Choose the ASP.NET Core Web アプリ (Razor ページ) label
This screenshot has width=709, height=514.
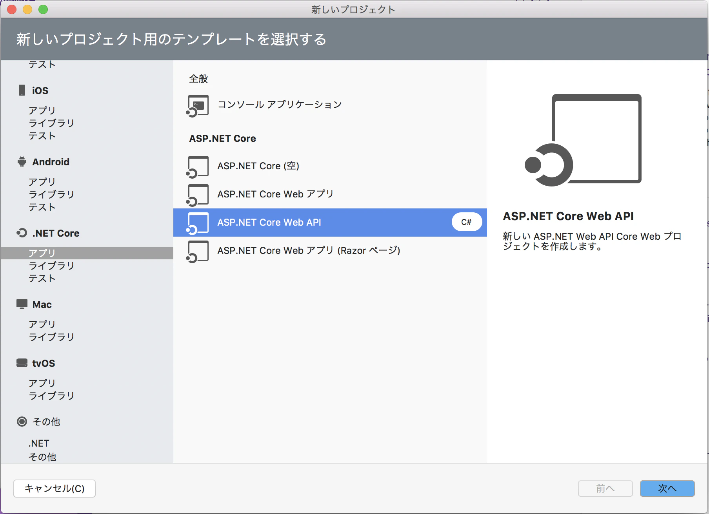(309, 250)
